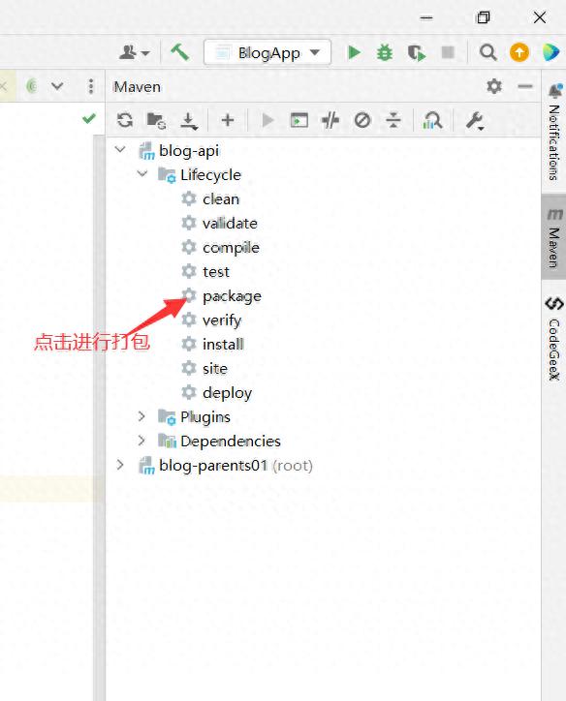Viewport: 566px width, 701px height.
Task: Click Download Sources and Documentation icon
Action: pos(189,121)
